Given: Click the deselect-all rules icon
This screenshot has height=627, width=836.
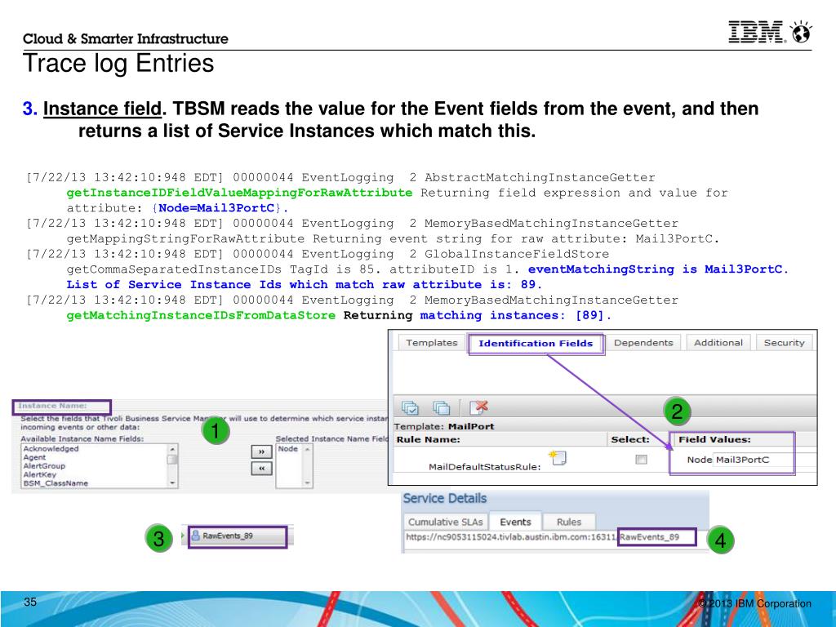Looking at the screenshot, I should (442, 408).
